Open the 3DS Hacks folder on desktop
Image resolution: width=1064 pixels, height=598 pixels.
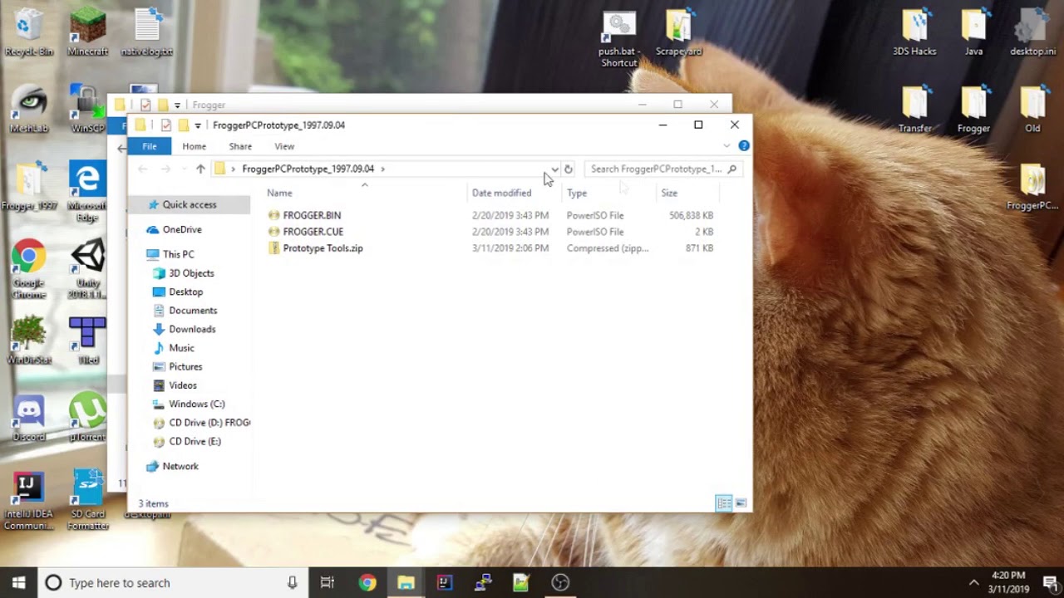(x=914, y=32)
